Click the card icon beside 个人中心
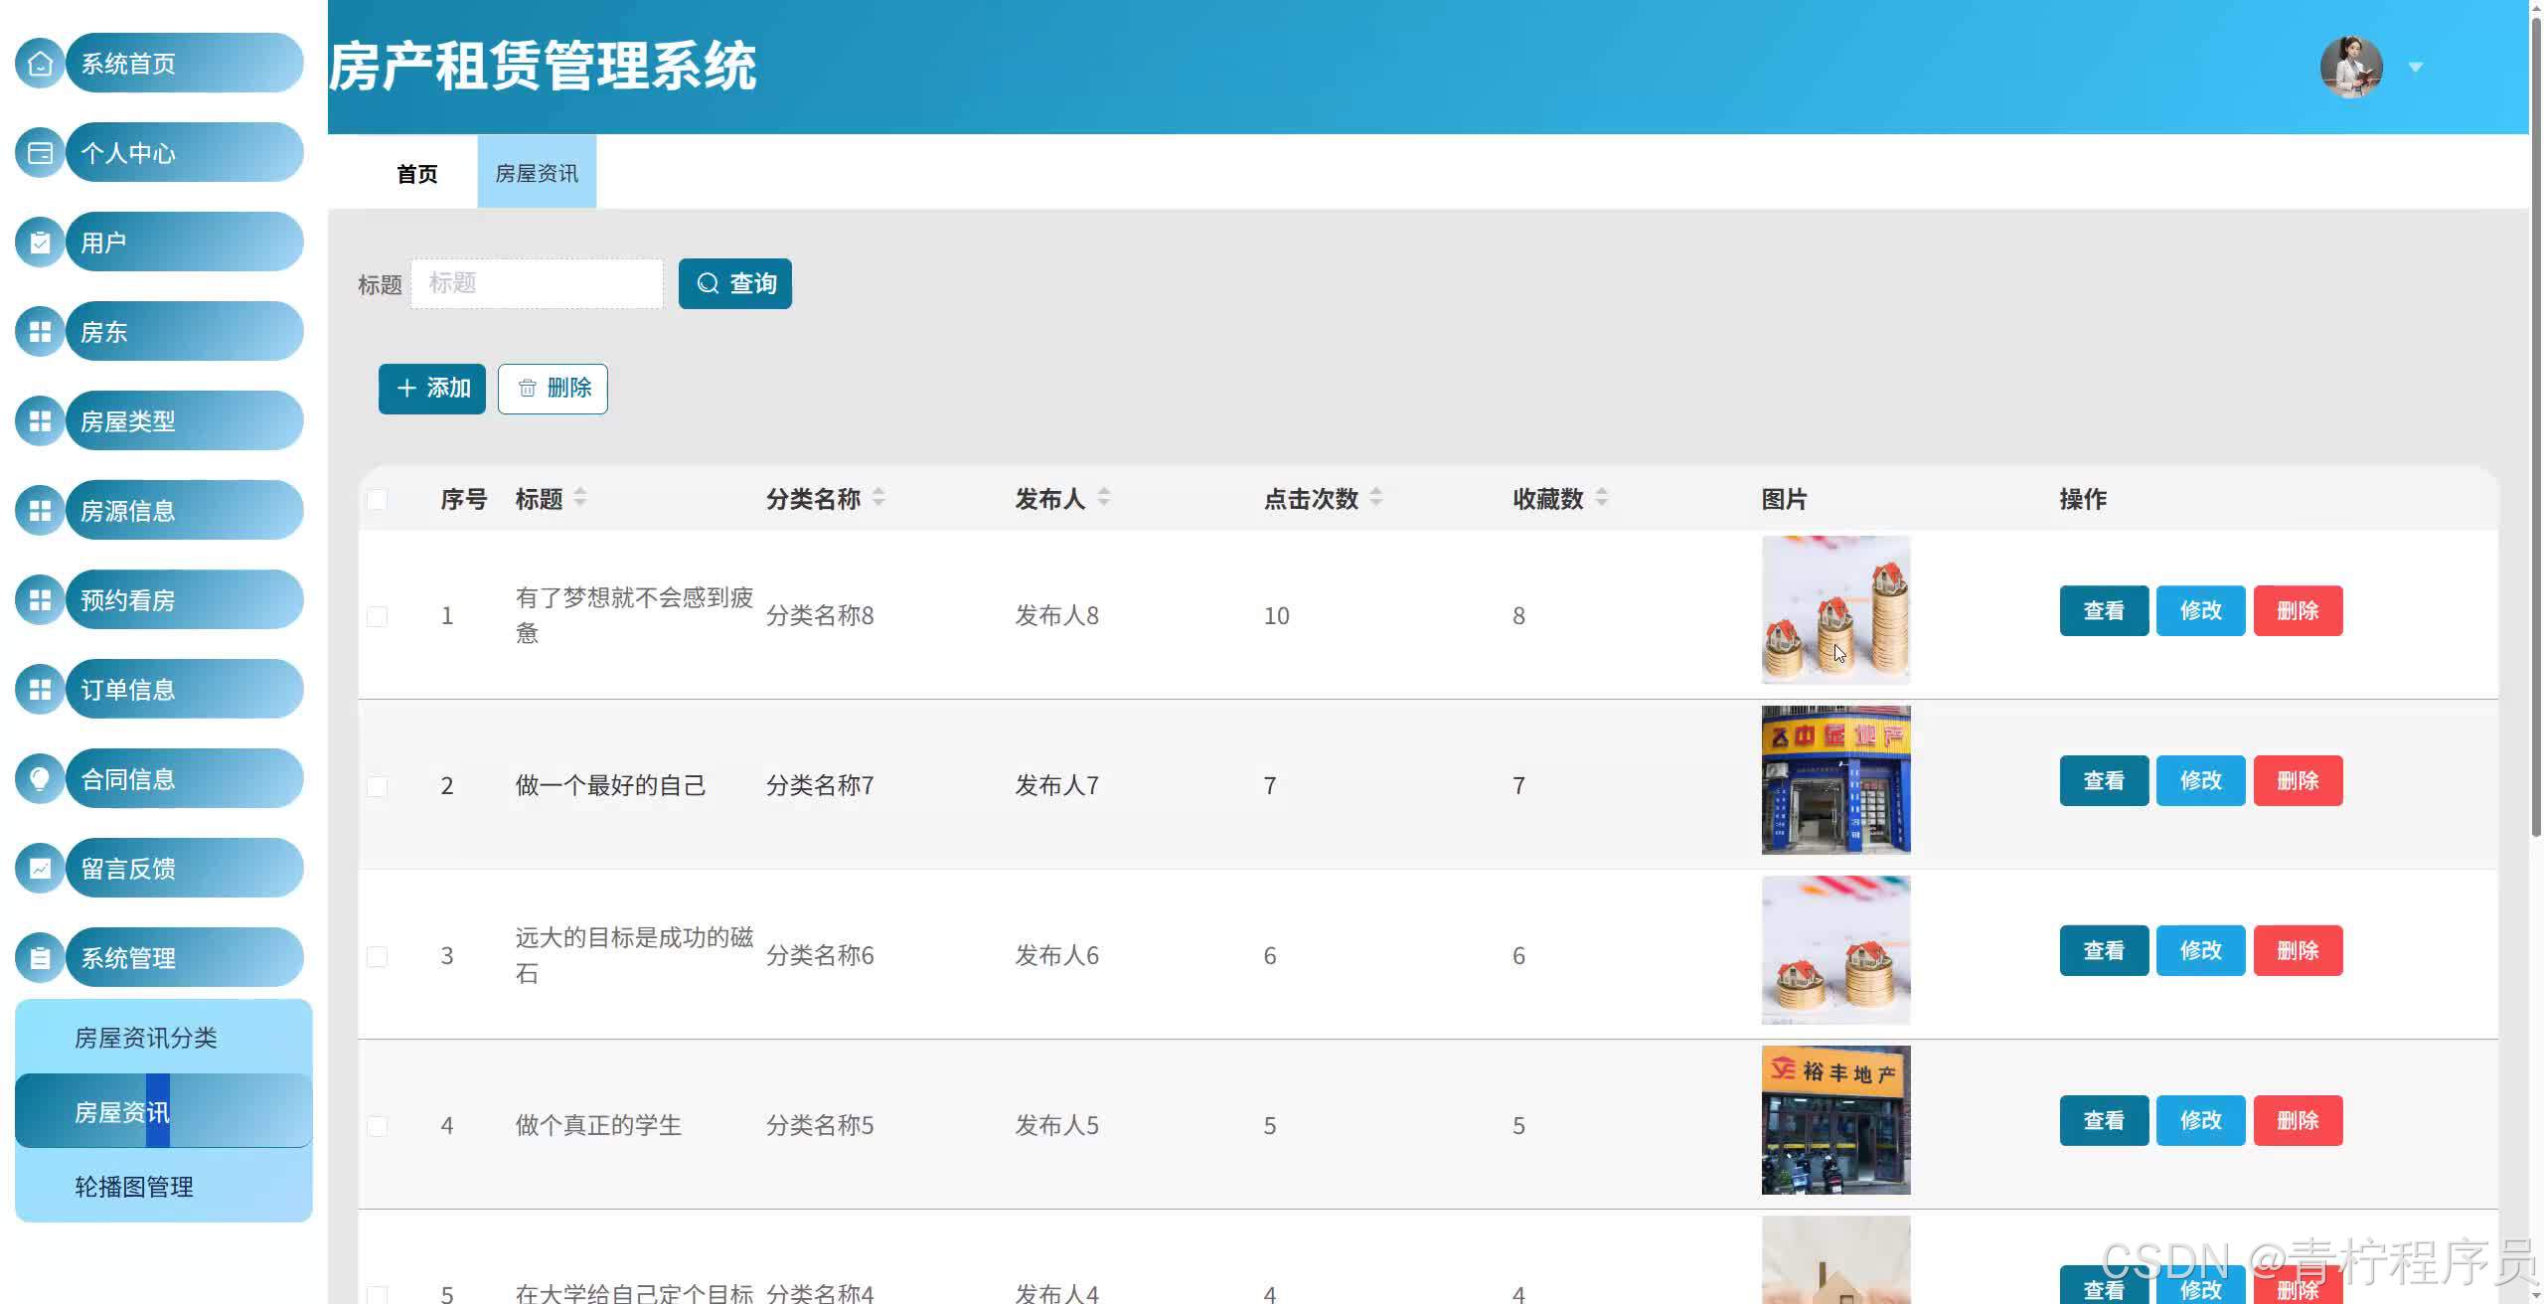 click(x=40, y=153)
